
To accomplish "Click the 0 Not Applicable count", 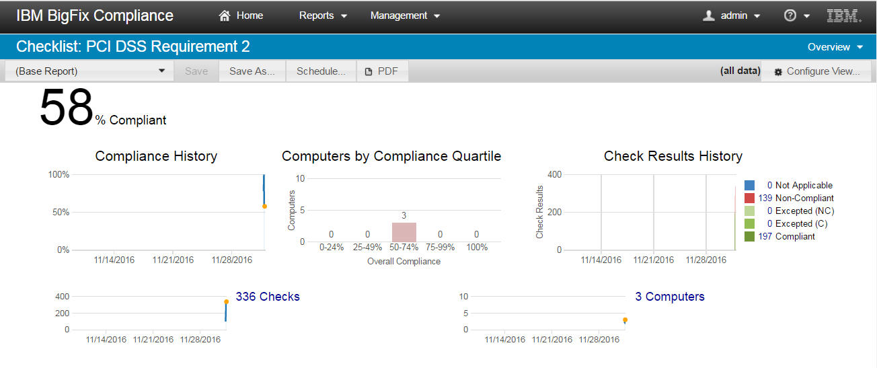I will (769, 185).
